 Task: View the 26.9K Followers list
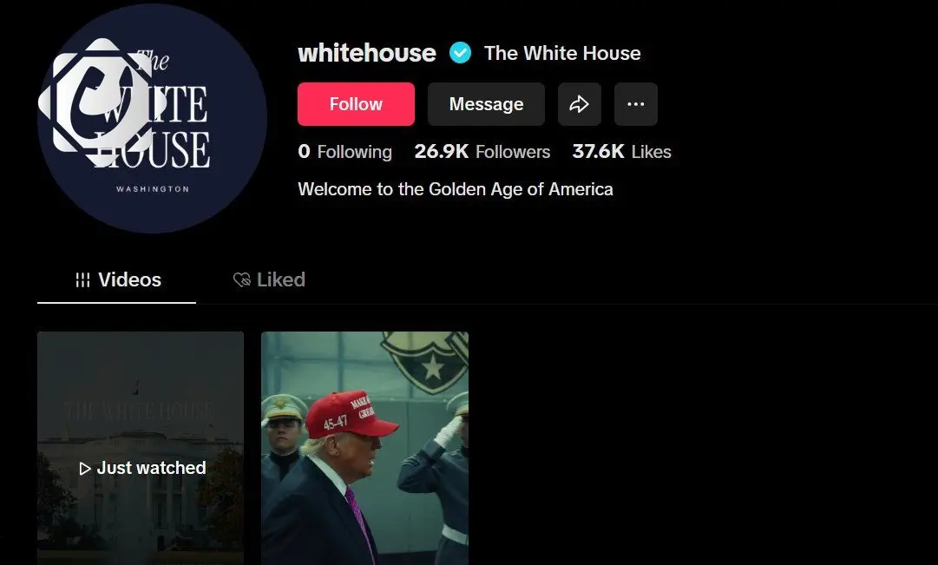click(482, 151)
